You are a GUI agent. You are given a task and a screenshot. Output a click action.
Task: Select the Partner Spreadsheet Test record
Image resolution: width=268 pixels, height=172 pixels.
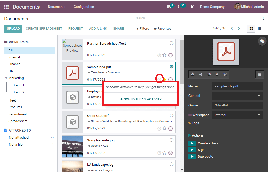coord(171,43)
